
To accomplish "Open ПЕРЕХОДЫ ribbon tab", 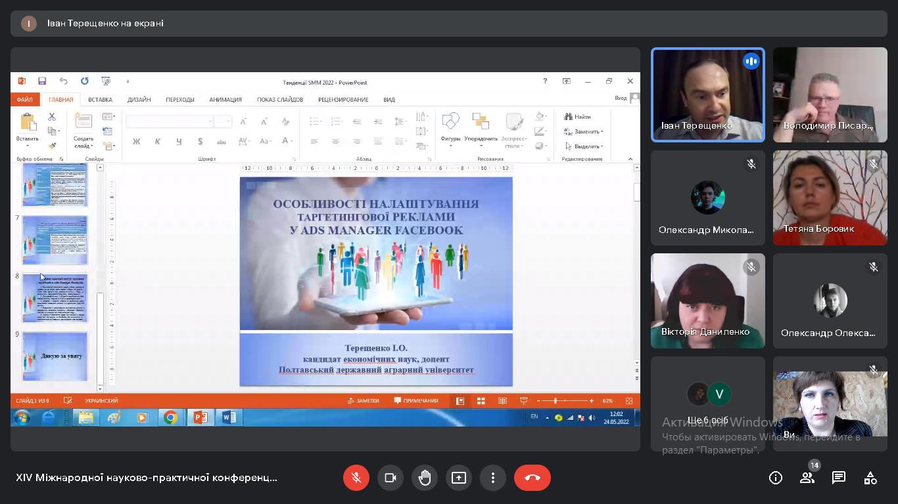I will click(x=180, y=100).
